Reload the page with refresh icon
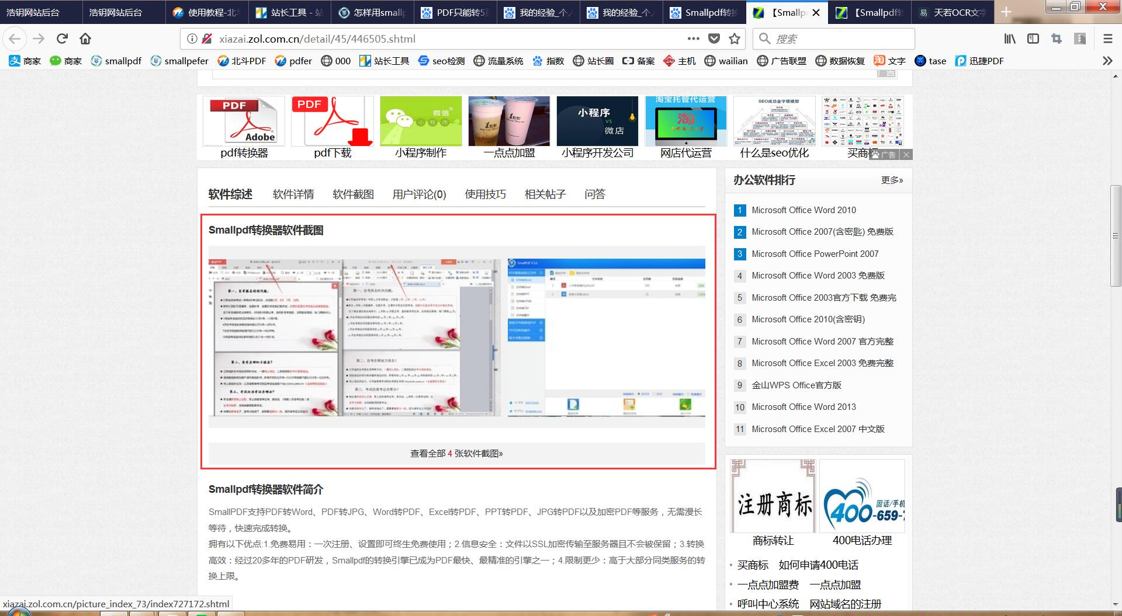The height and width of the screenshot is (616, 1122). (62, 39)
